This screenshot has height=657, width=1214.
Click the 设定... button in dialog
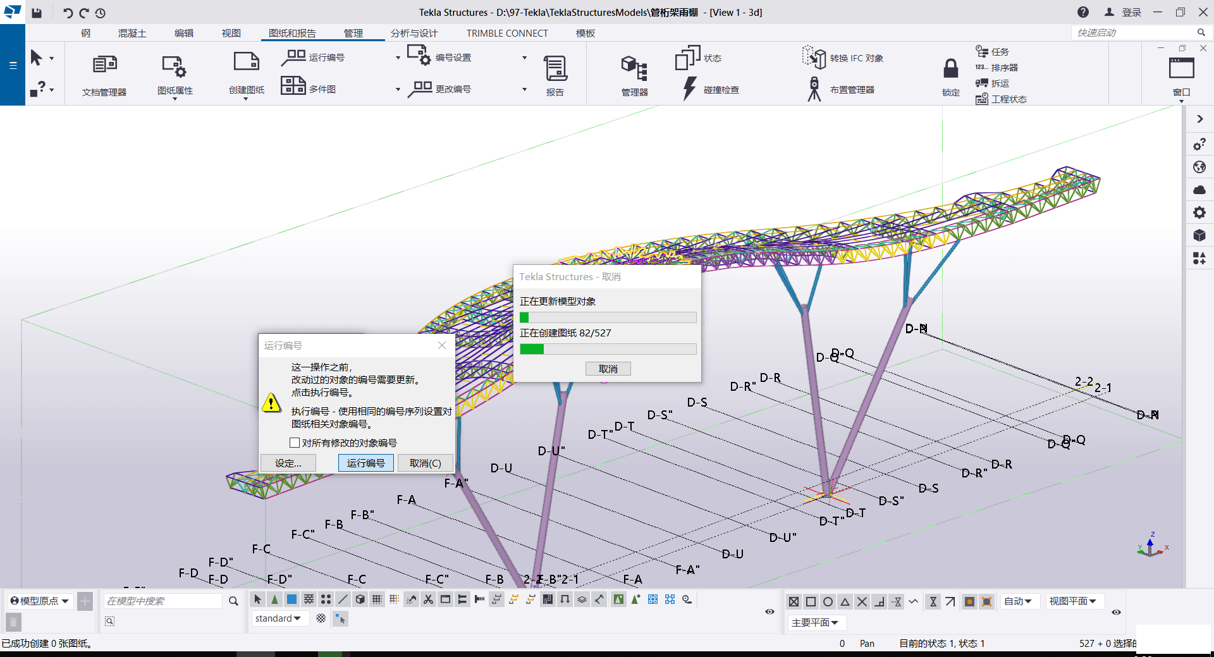(x=288, y=463)
